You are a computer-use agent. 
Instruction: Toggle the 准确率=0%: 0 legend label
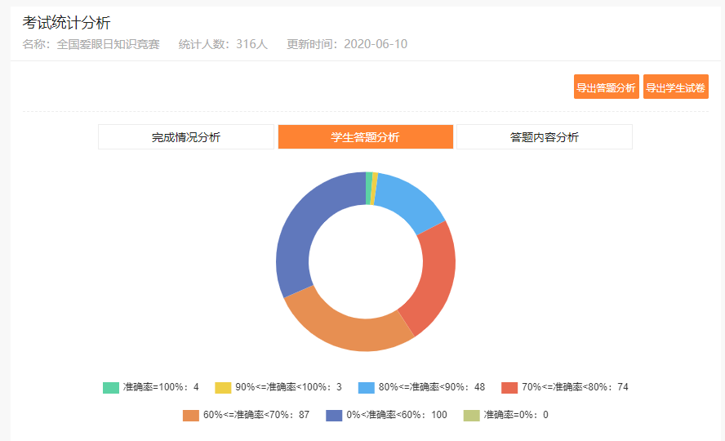coord(515,415)
